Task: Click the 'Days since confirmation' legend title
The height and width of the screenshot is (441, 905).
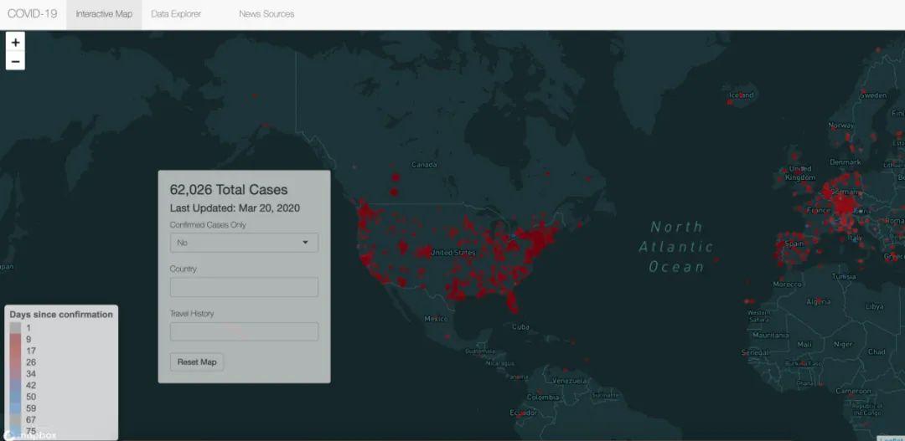Action: [x=61, y=314]
